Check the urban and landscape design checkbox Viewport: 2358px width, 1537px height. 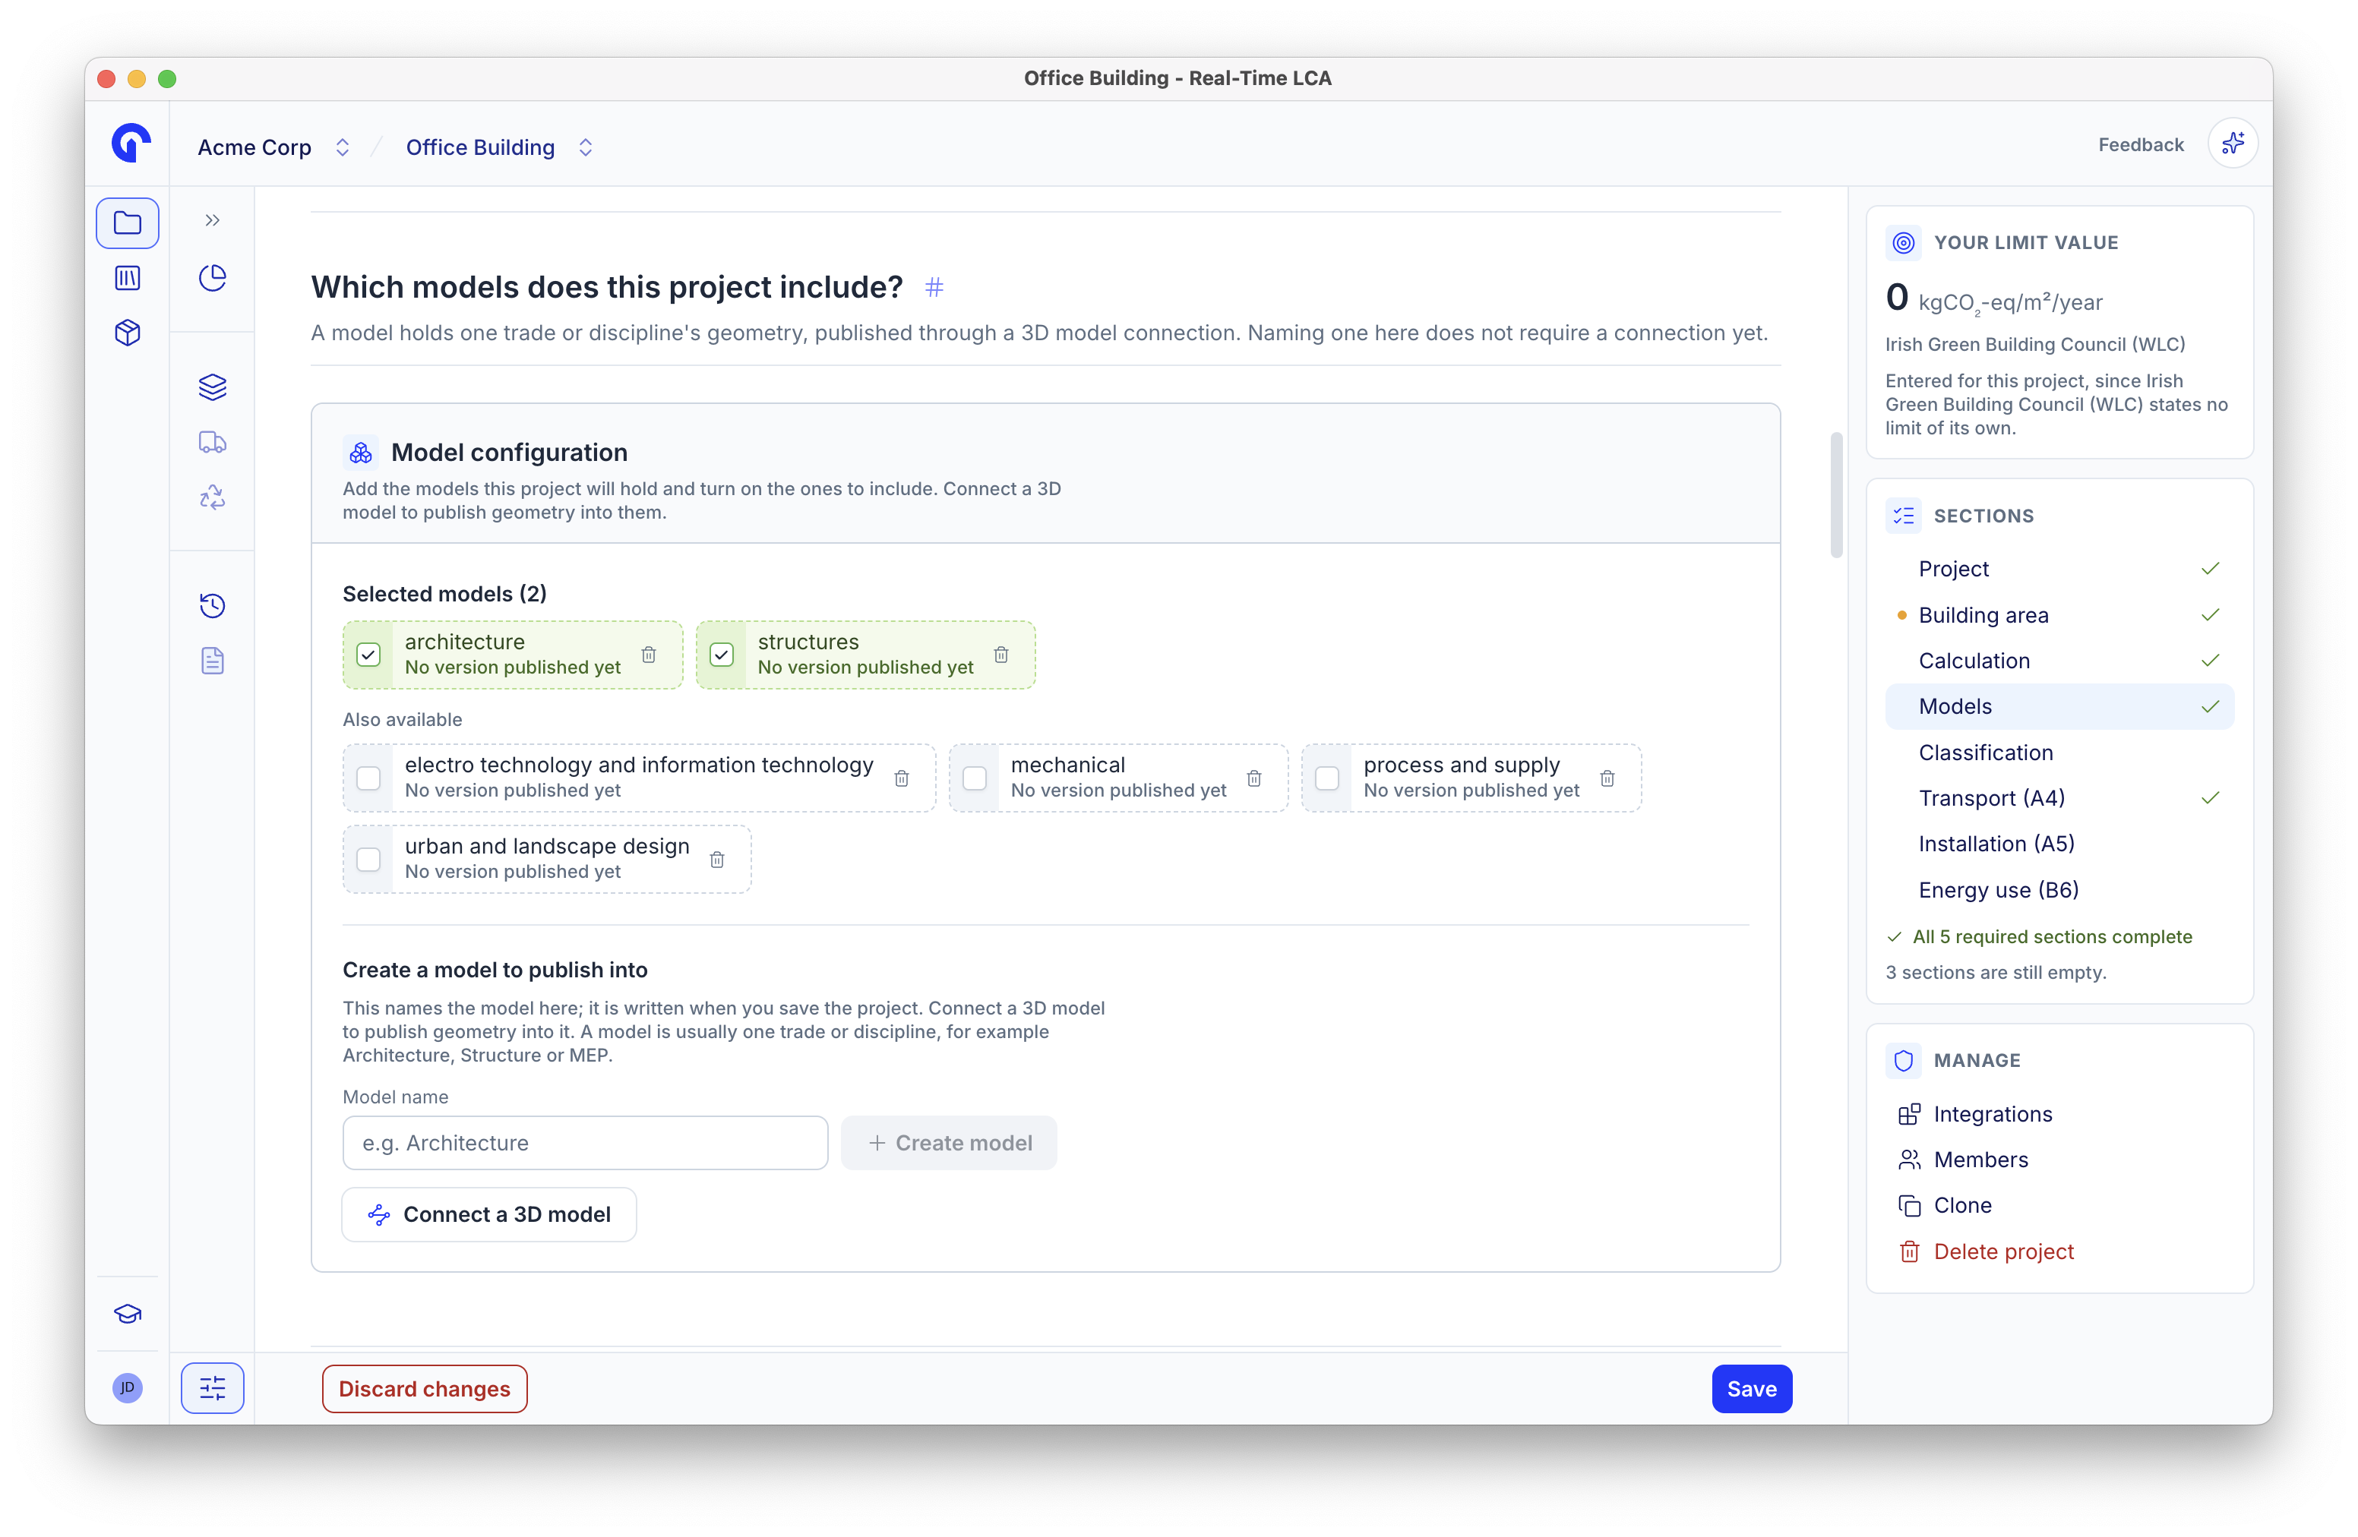coord(368,860)
